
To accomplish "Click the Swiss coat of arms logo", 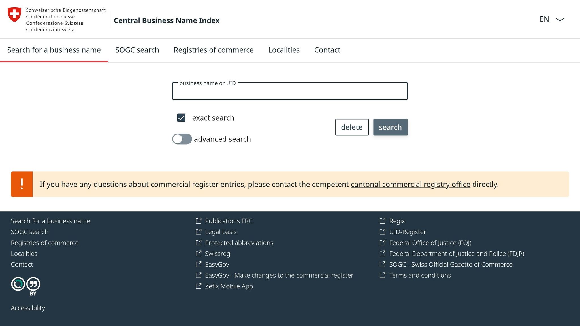I will [x=14, y=14].
